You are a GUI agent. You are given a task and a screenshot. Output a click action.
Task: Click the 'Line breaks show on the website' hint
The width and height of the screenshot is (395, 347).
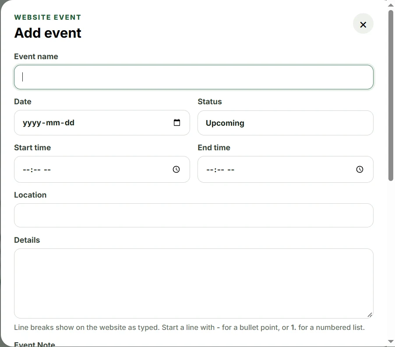tap(190, 327)
